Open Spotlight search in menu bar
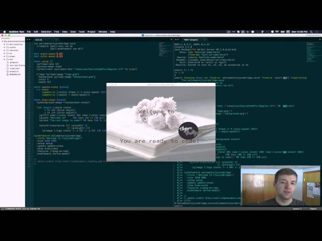The image size is (322, 241). 311,32
